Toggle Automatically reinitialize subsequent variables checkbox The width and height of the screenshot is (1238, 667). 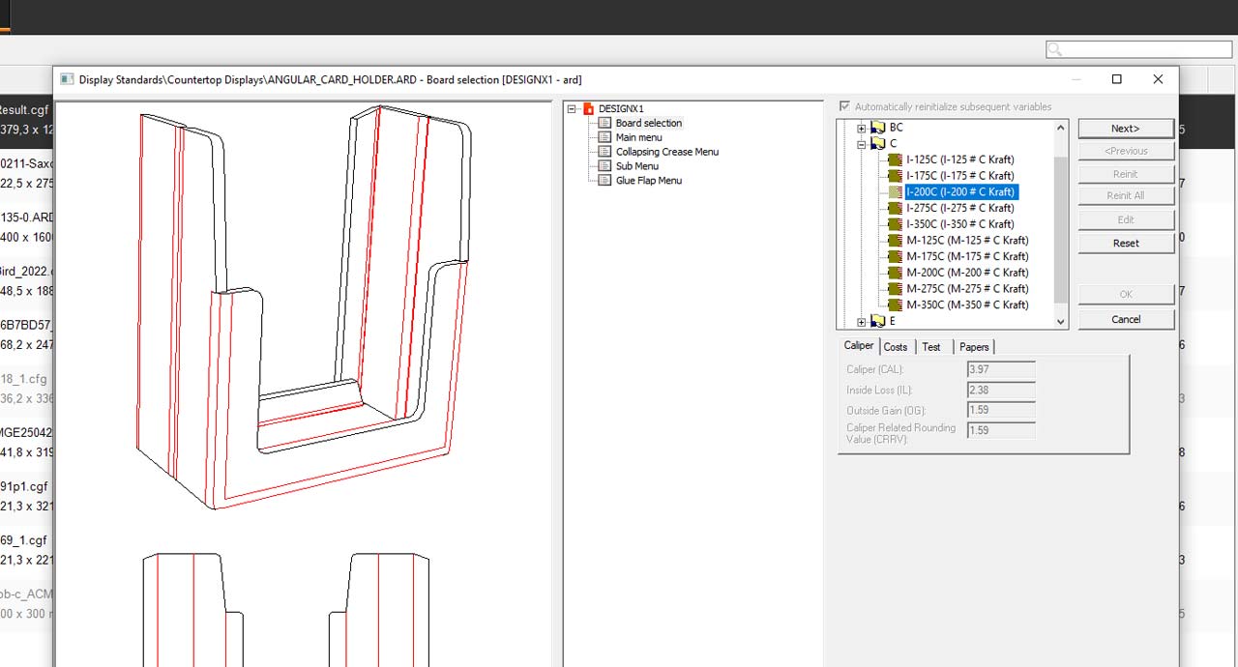845,106
